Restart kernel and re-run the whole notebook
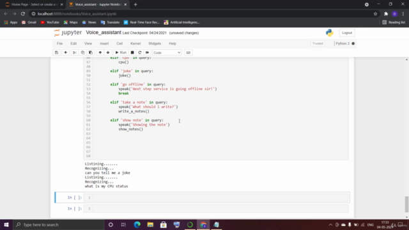Viewport: 409px width, 230px height. coord(148,52)
